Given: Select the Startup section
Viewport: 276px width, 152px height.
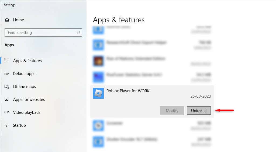Looking at the screenshot, I should pos(19,125).
